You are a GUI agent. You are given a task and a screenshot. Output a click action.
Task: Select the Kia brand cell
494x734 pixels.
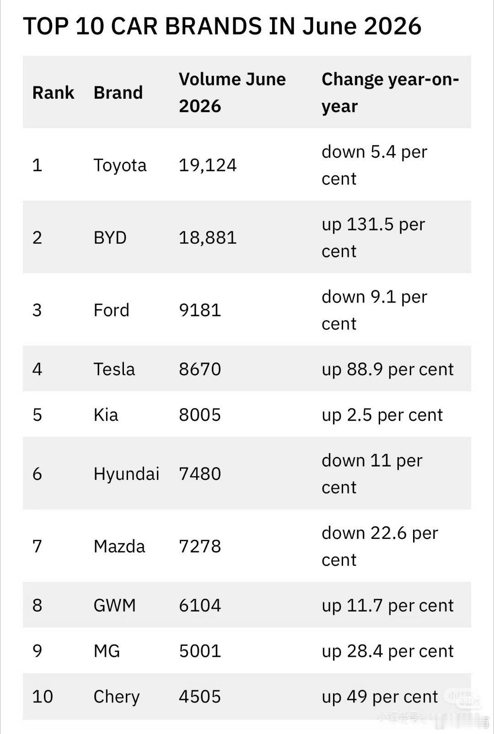[106, 415]
